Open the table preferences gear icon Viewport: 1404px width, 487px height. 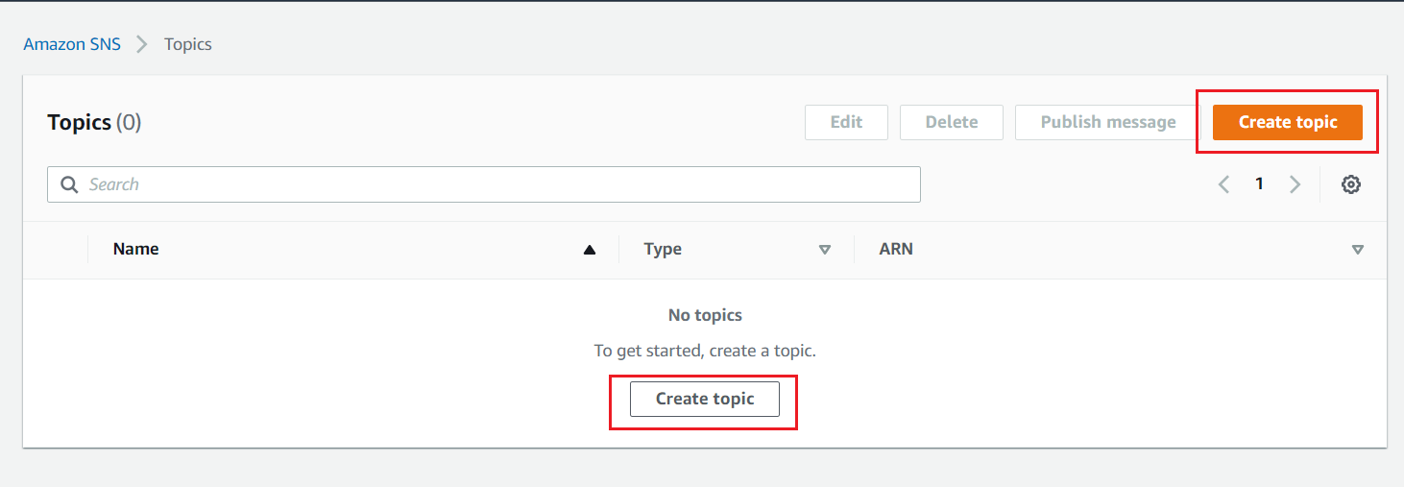pos(1350,184)
